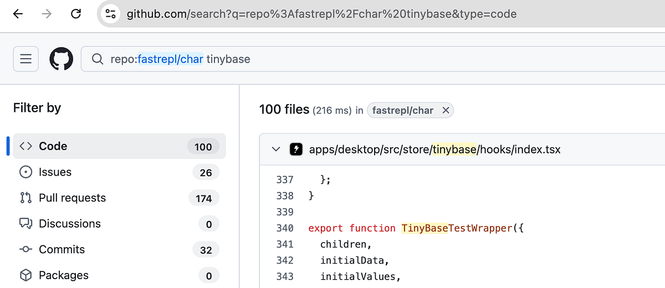Focus the GitHub search field
The height and width of the screenshot is (288, 665).
pos(372,59)
